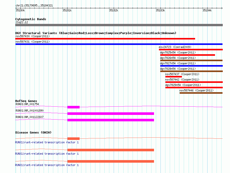Screen dimensions: 230x173
Task: Click the RUNX1|NM_001001890 label
Action: 29,111
